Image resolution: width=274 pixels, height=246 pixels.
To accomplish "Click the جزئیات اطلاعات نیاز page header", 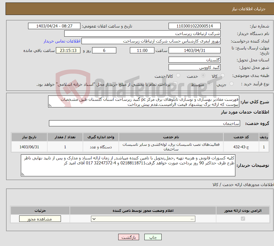I will pyautogui.click(x=248, y=9).
